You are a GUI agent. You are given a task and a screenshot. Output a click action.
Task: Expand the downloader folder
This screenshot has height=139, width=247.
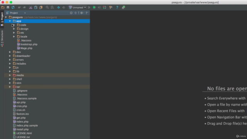tap(10, 56)
